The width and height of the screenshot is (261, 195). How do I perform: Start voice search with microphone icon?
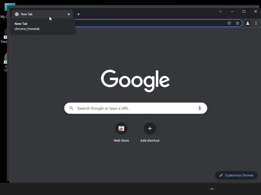(200, 108)
